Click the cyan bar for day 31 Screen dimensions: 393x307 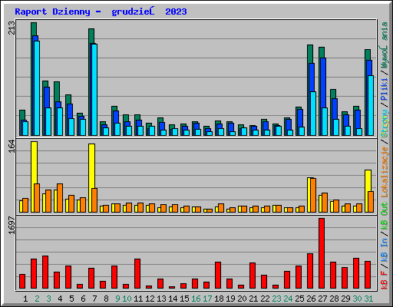coord(371,105)
